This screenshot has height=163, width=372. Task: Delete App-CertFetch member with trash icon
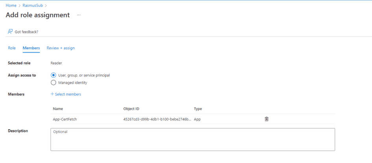click(x=267, y=119)
